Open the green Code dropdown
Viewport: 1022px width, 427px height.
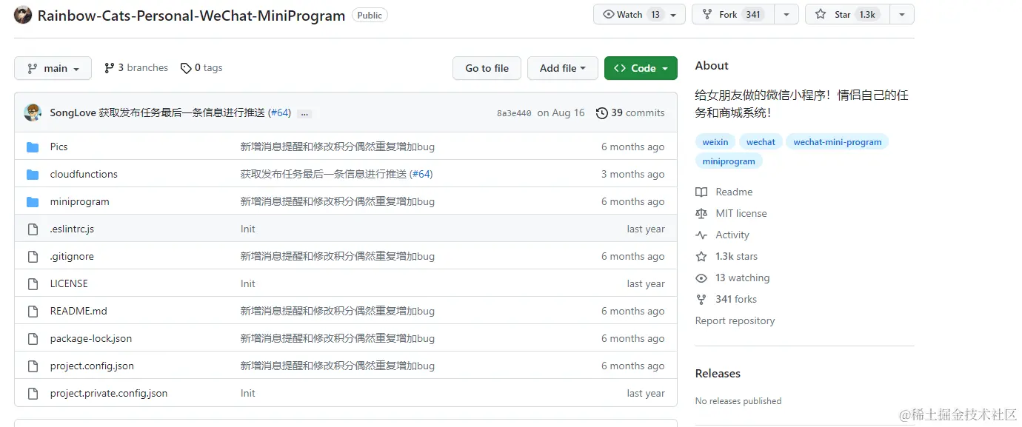641,68
